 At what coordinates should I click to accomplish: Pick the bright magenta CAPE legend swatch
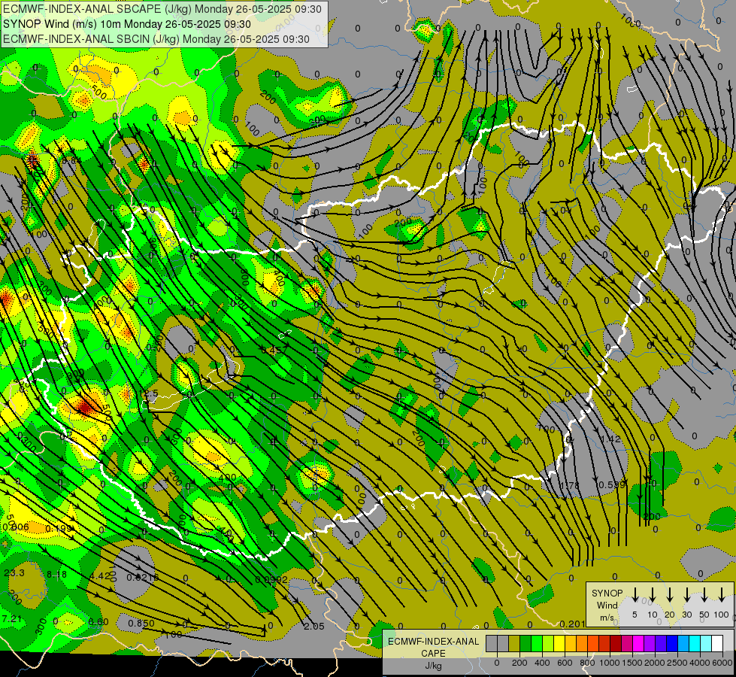coord(639,644)
